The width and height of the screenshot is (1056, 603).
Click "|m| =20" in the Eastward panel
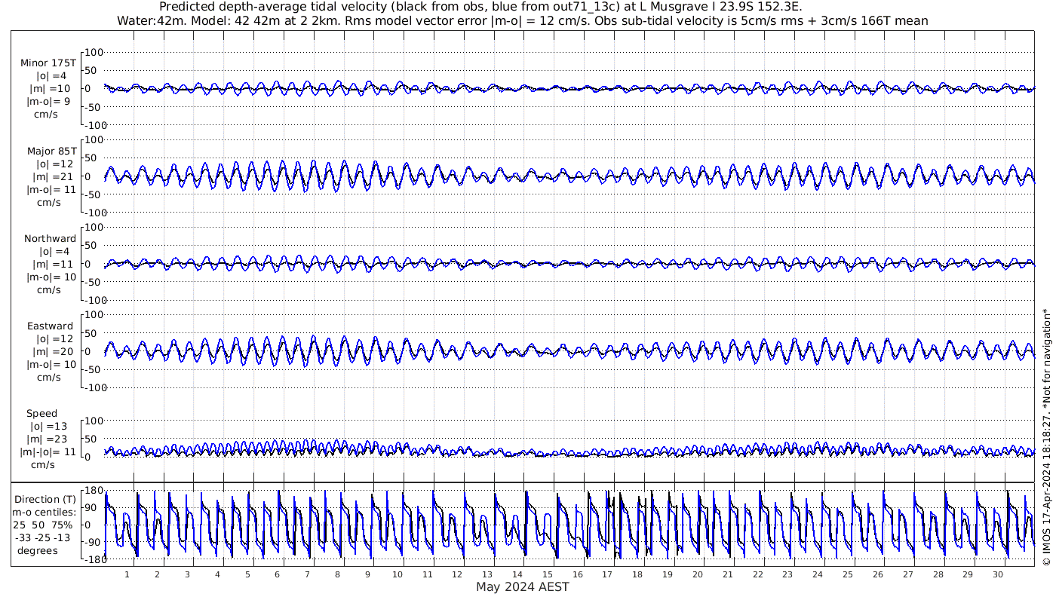coord(51,351)
